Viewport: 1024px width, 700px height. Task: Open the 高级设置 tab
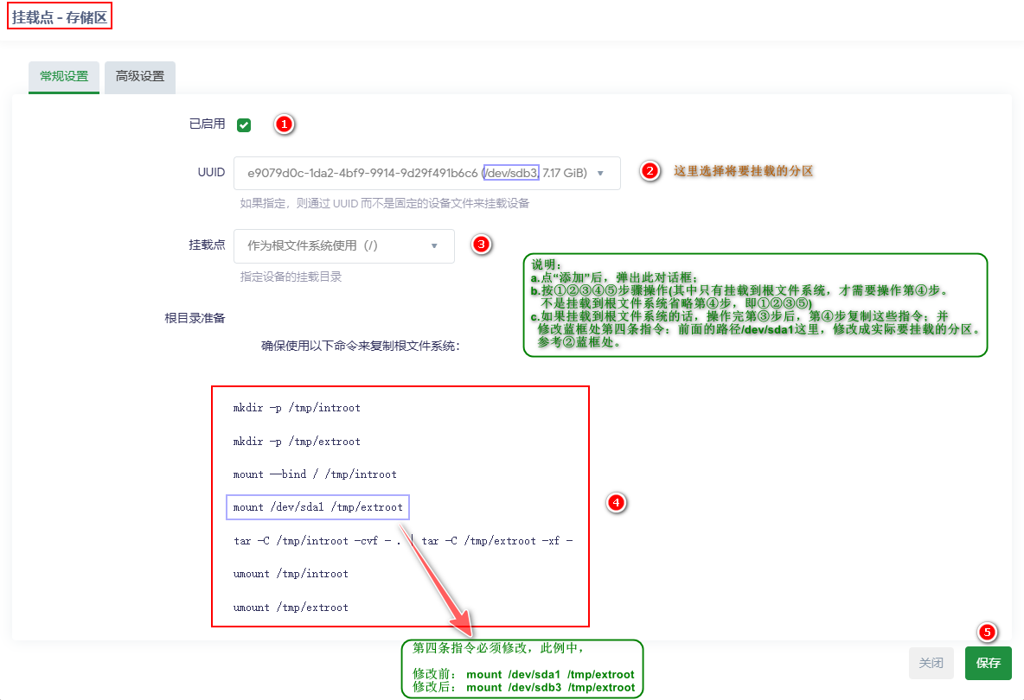click(140, 76)
